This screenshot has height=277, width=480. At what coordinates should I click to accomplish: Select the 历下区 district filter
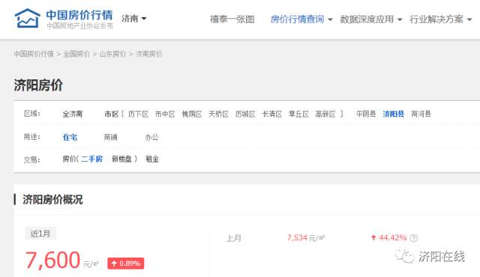click(138, 115)
